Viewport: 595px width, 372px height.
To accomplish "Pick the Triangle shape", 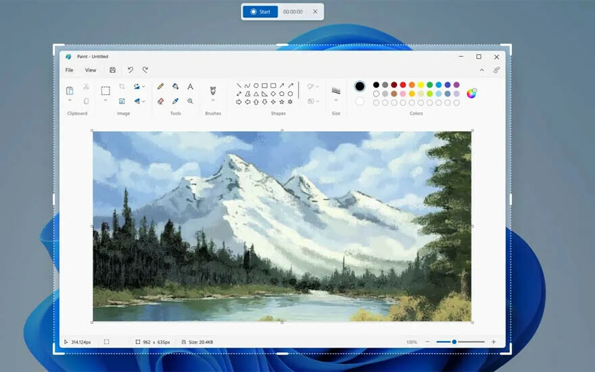I will 256,94.
